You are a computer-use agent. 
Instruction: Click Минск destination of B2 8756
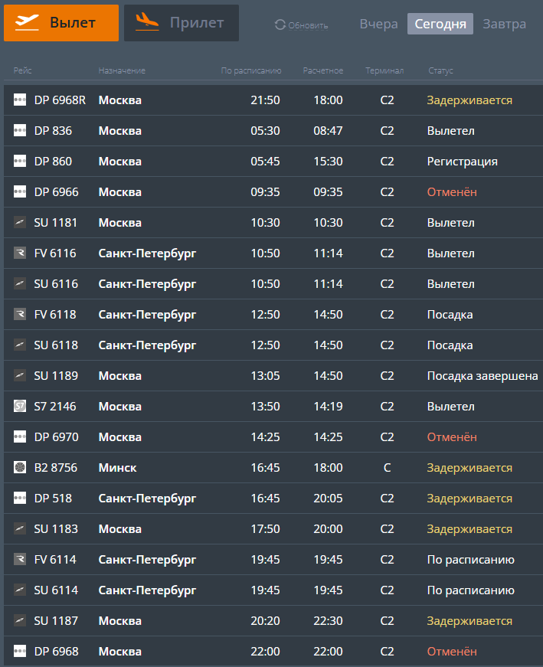(117, 467)
